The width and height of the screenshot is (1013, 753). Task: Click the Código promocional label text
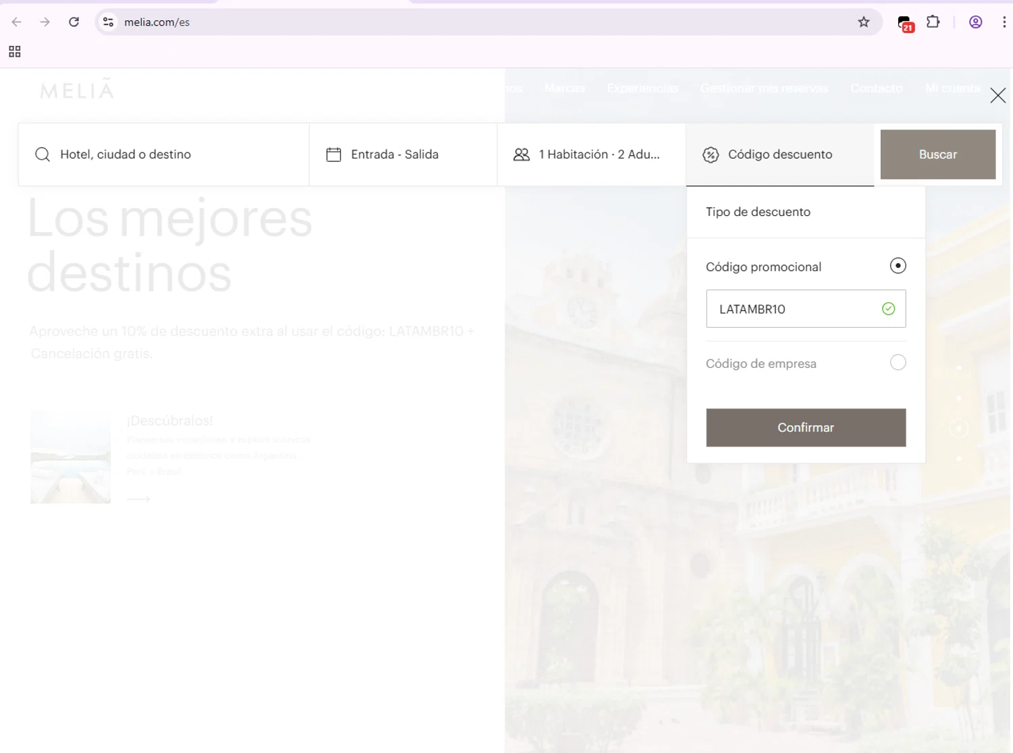pyautogui.click(x=763, y=267)
